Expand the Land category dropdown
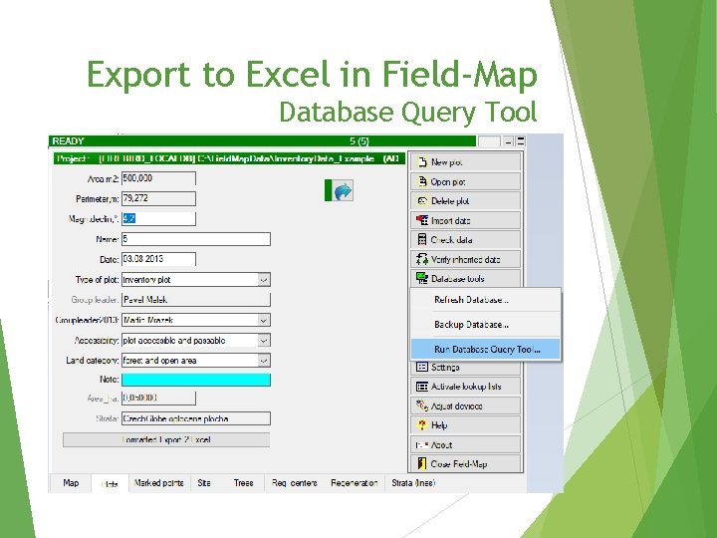Screen dimensions: 717x538 (x=264, y=361)
